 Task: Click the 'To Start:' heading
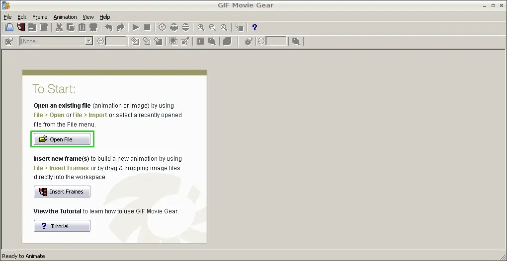[x=54, y=89]
